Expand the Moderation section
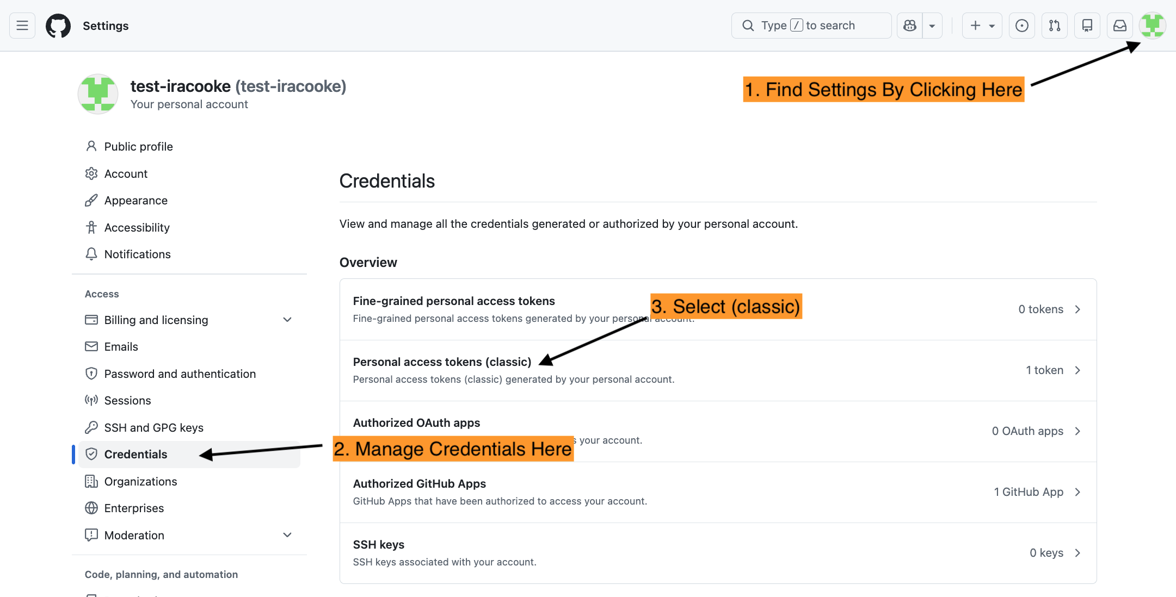Image resolution: width=1176 pixels, height=597 pixels. coord(189,536)
